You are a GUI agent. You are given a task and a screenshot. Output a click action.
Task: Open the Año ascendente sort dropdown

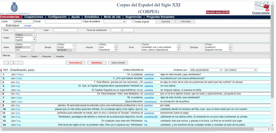point(206,70)
